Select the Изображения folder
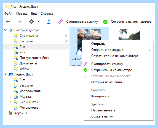 (x=30, y=91)
